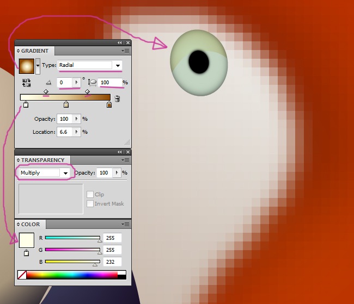Enable the Clip checkbox

pos(90,195)
